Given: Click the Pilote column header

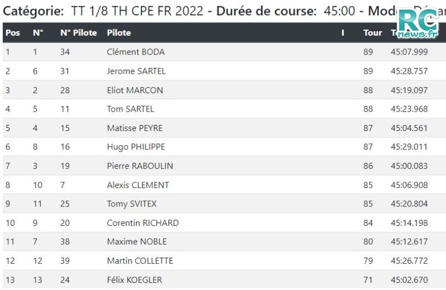Looking at the screenshot, I should pos(119,33).
